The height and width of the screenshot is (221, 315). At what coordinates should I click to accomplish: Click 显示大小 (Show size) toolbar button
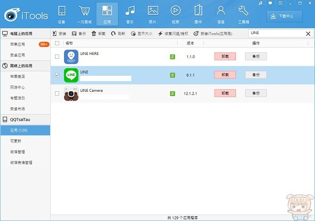point(141,34)
